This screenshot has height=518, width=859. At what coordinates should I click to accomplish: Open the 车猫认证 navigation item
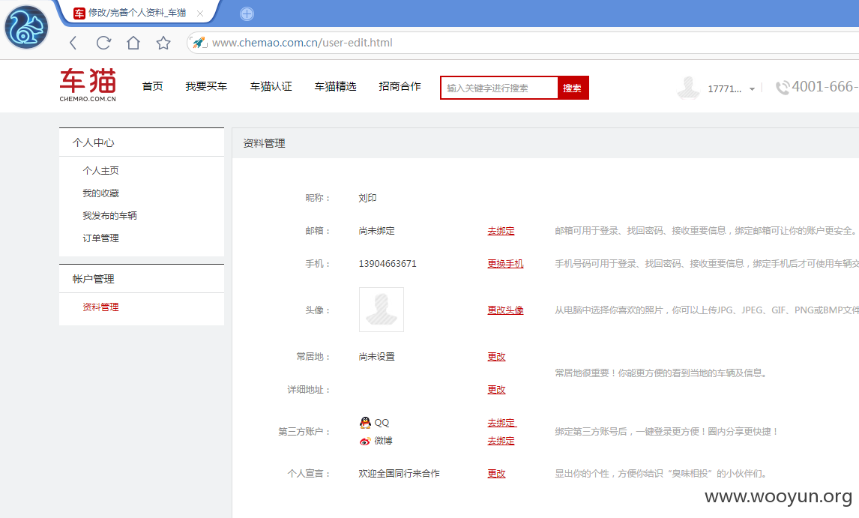click(x=271, y=87)
